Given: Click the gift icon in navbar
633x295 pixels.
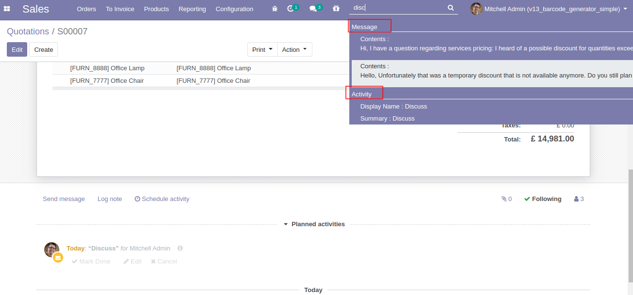Looking at the screenshot, I should tap(336, 9).
